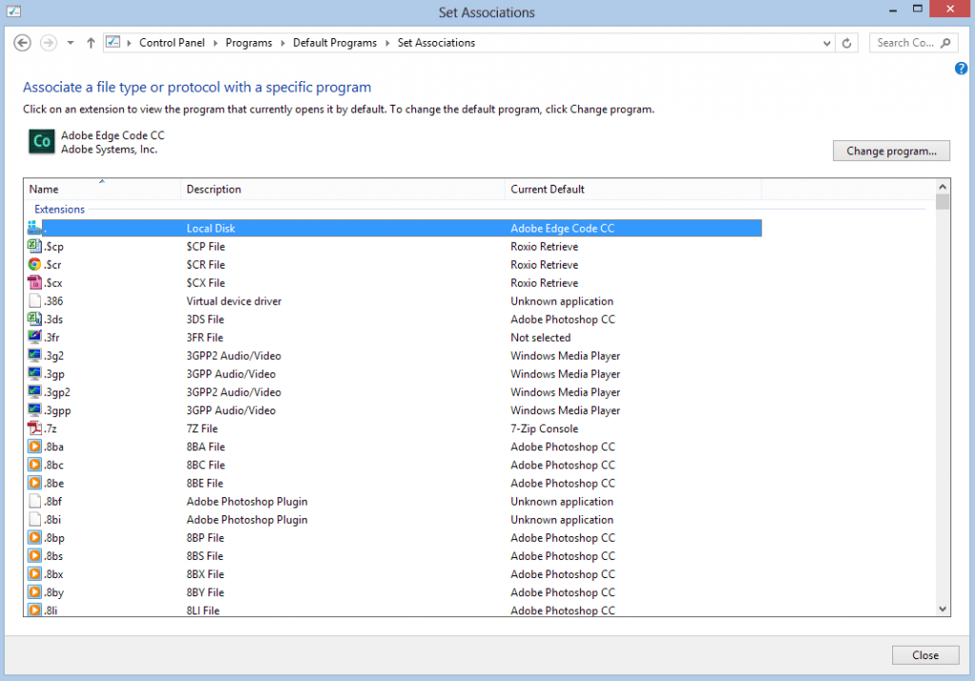
Task: Select the .8be file icon
Action: (34, 483)
